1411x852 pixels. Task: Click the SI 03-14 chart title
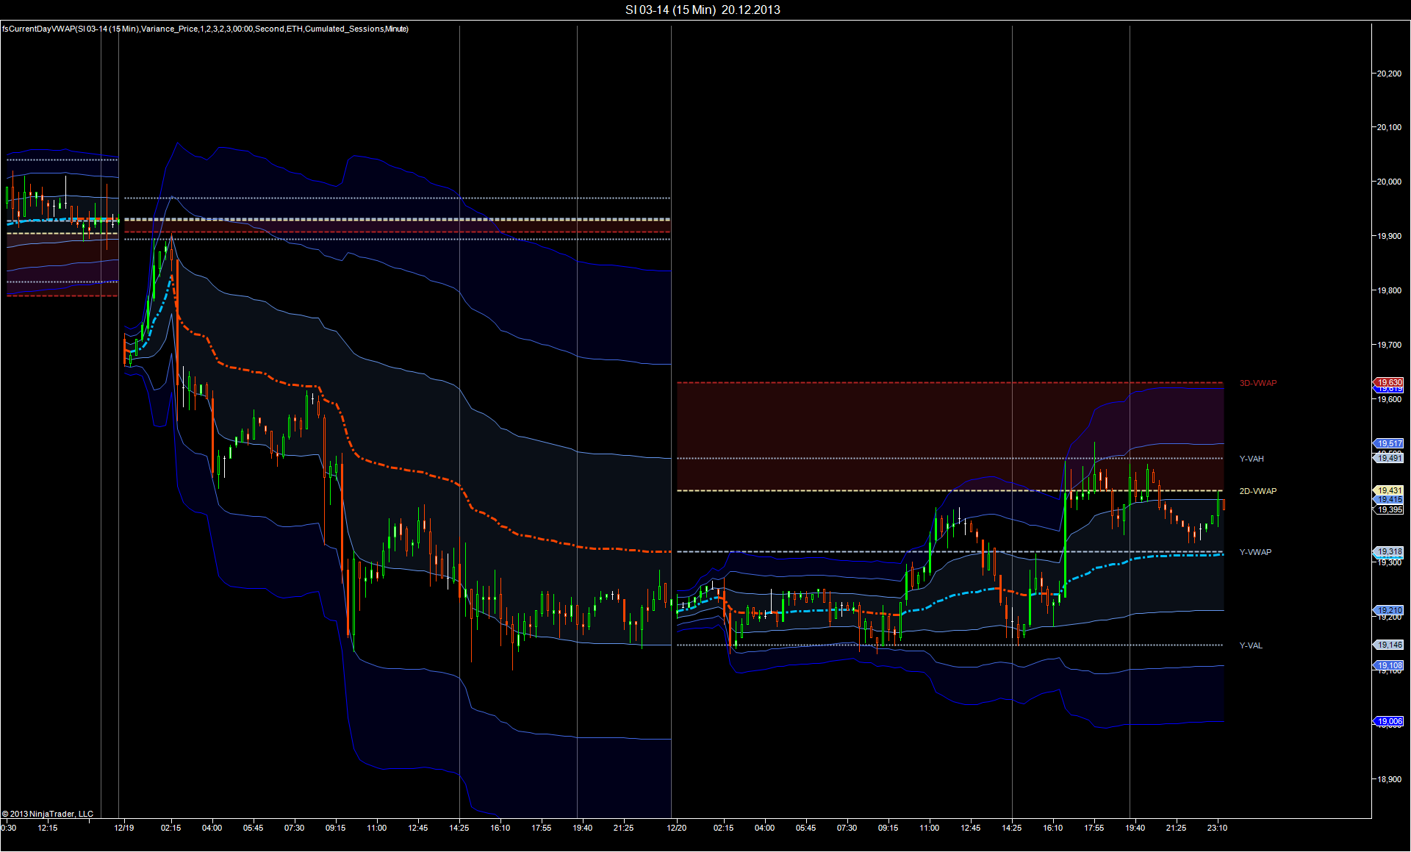[703, 10]
